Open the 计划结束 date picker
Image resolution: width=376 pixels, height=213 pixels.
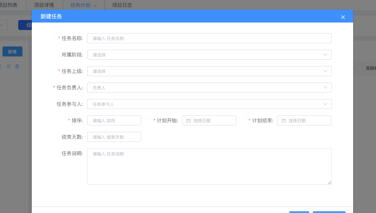tap(304, 120)
